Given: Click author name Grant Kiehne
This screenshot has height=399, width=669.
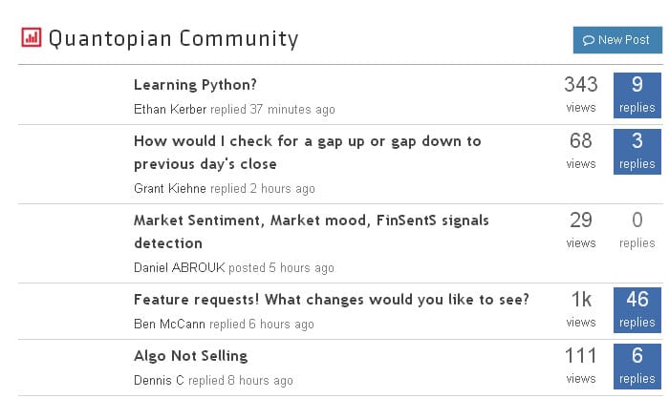Looking at the screenshot, I should point(170,189).
